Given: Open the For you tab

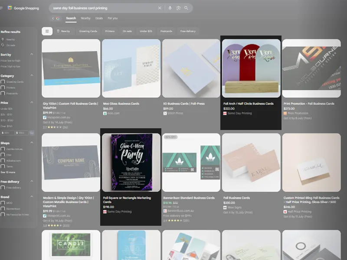Looking at the screenshot, I should [112, 18].
